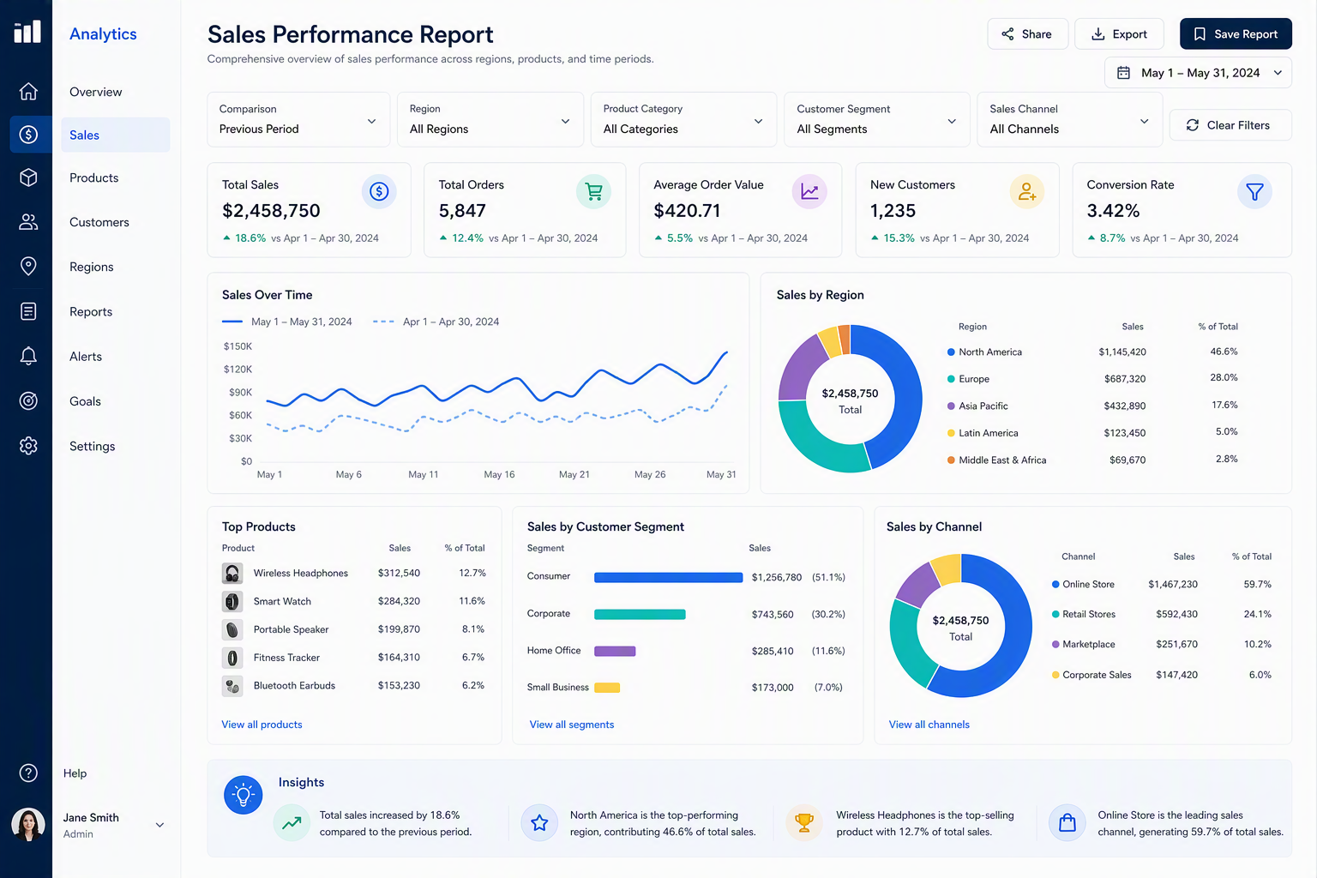The width and height of the screenshot is (1317, 878).
Task: Click the Total Orders cart icon
Action: 593,191
